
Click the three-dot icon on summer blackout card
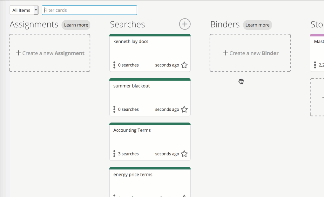(114, 109)
